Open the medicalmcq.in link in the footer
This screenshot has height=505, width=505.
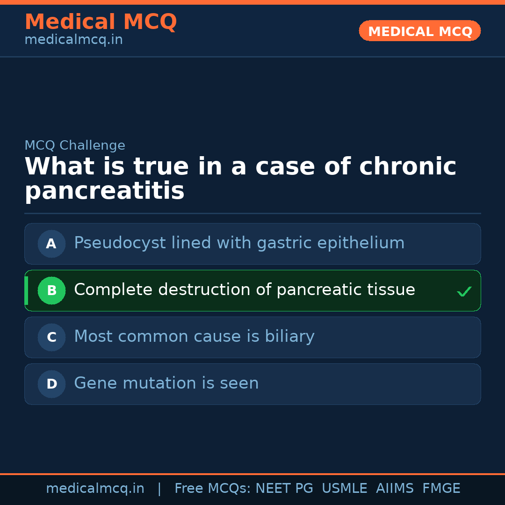pyautogui.click(x=95, y=489)
